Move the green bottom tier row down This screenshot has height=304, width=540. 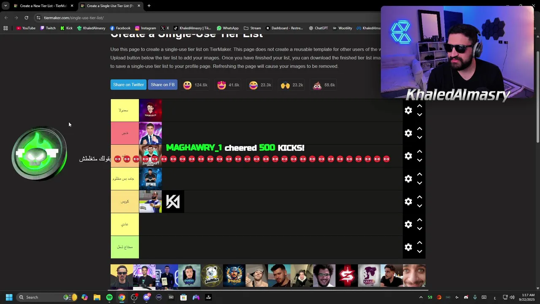point(419,251)
